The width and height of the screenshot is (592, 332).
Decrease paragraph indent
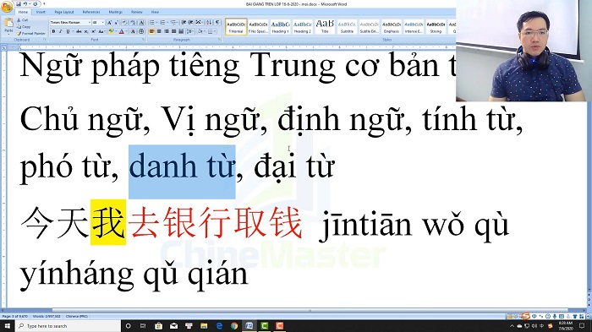pyautogui.click(x=184, y=22)
